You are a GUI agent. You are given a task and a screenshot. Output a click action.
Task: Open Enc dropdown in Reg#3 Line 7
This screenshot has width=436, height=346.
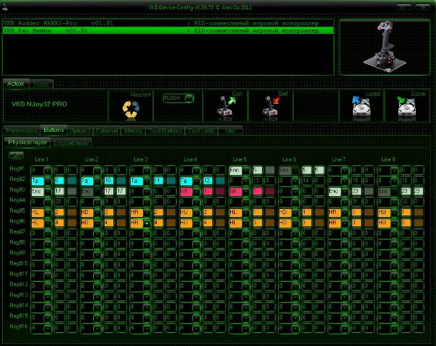345,191
